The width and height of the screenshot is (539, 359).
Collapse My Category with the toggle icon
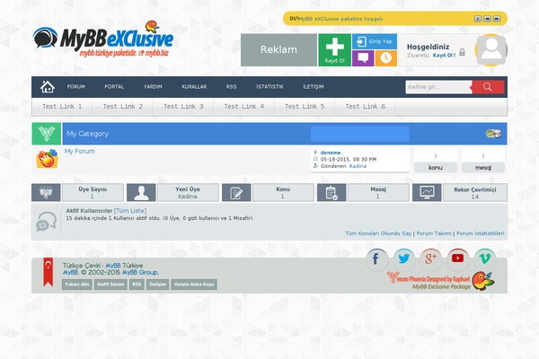click(x=493, y=134)
